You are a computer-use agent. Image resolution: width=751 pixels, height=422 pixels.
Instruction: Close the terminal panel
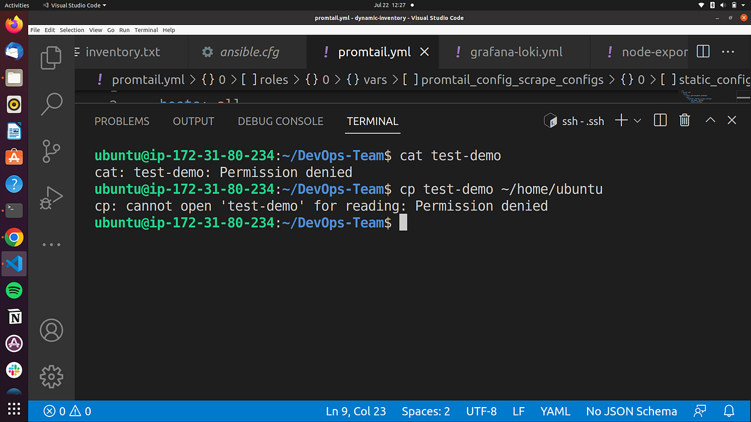point(732,121)
